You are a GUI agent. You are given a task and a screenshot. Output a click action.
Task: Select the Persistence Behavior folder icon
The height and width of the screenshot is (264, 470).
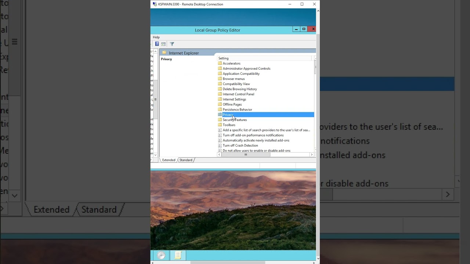pyautogui.click(x=220, y=110)
